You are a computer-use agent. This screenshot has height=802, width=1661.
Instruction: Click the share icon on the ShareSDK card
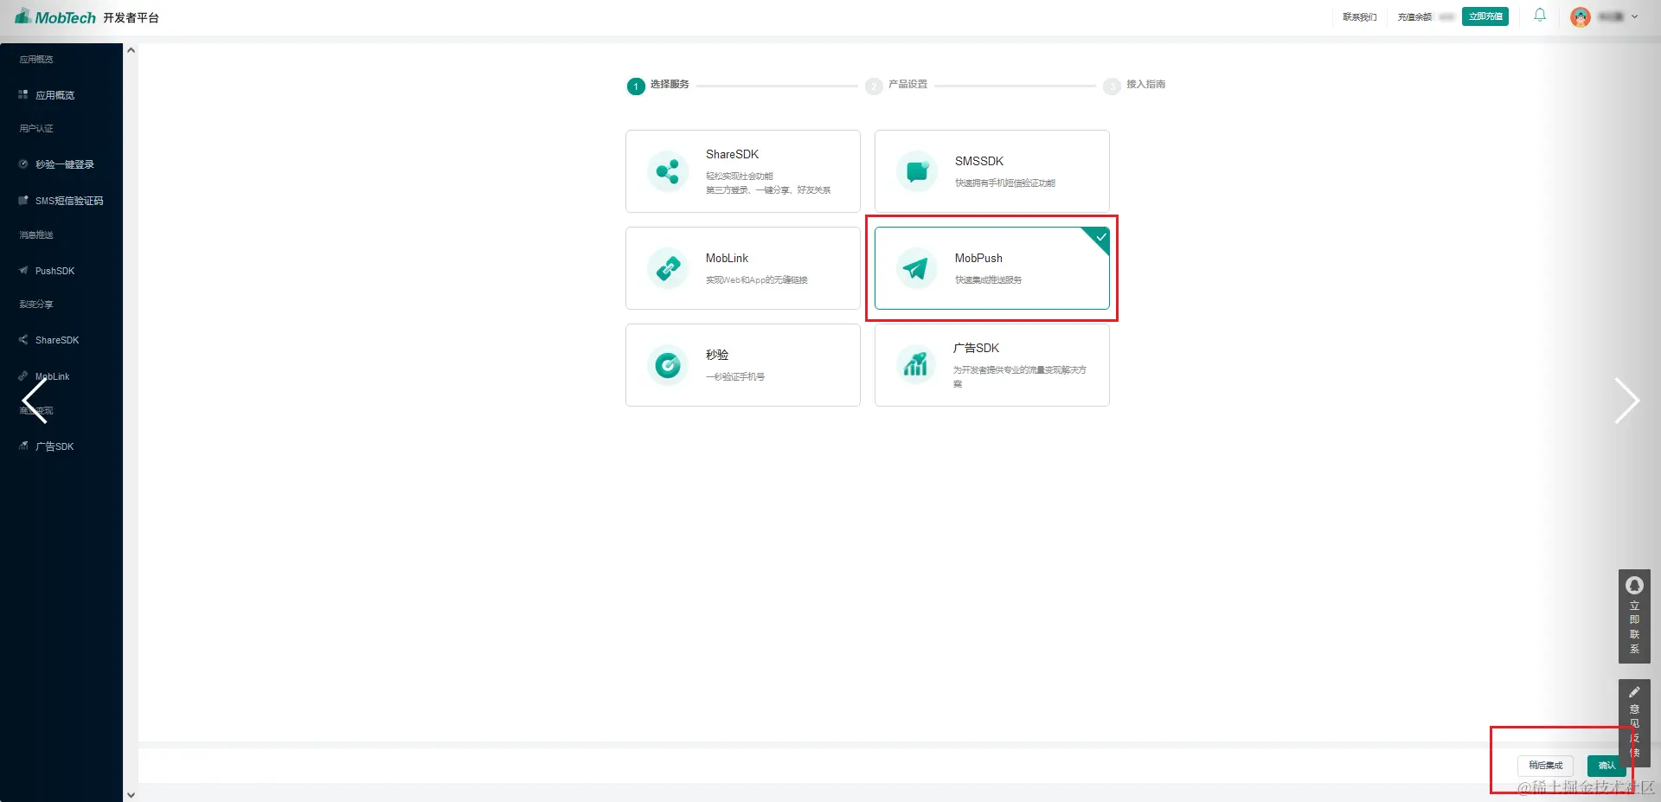pos(668,171)
